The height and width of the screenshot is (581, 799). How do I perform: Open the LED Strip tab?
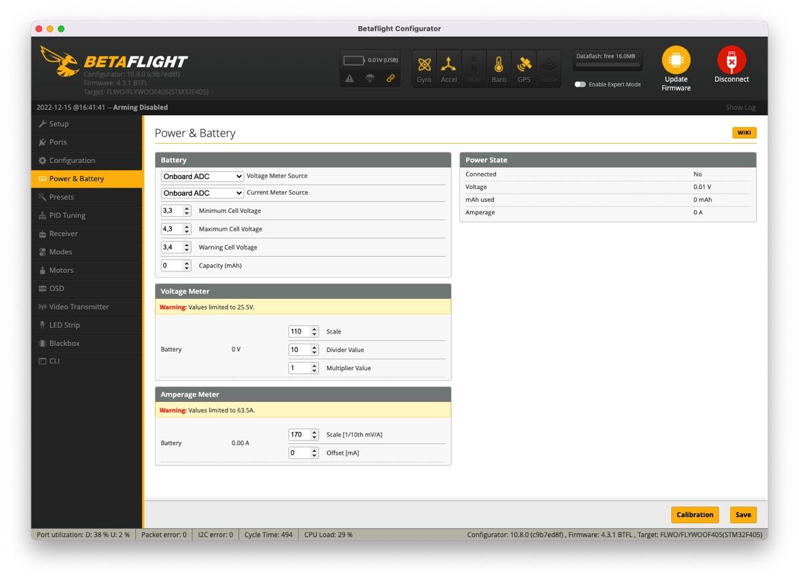[x=87, y=325]
